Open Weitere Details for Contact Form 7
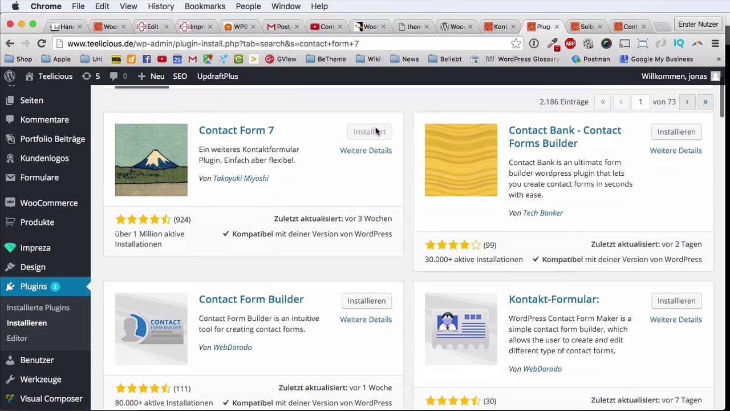Screen dimensions: 730x411 point(366,151)
